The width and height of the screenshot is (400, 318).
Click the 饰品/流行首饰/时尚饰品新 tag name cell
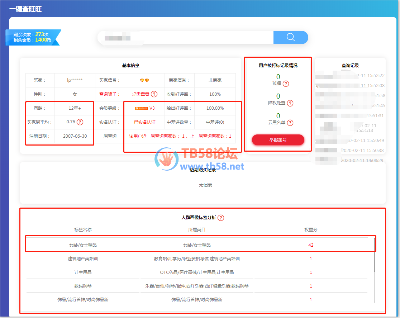[x=83, y=300]
